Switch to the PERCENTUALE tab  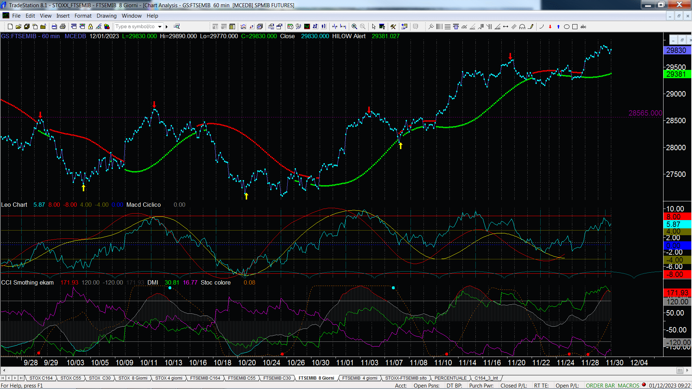pos(451,378)
